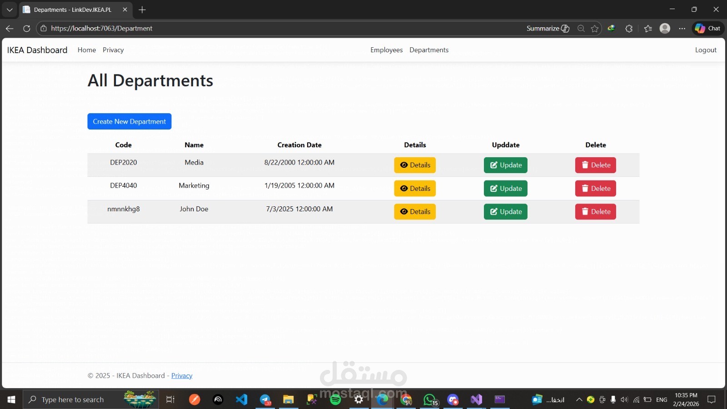
Task: Click the footer Privacy link
Action: 182,375
